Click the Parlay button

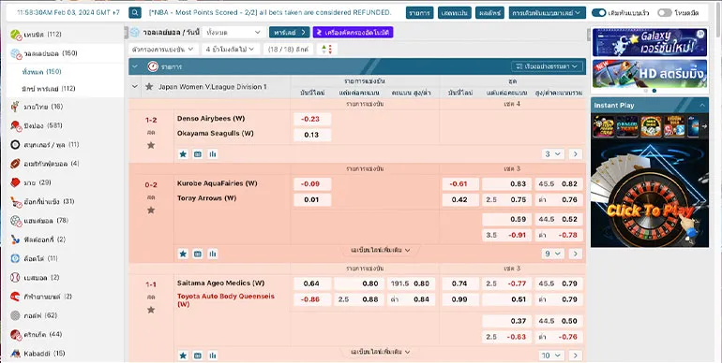pyautogui.click(x=289, y=32)
